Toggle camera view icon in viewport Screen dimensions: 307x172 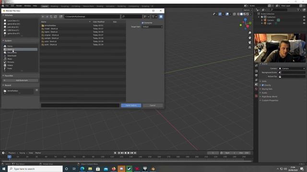click(249, 43)
